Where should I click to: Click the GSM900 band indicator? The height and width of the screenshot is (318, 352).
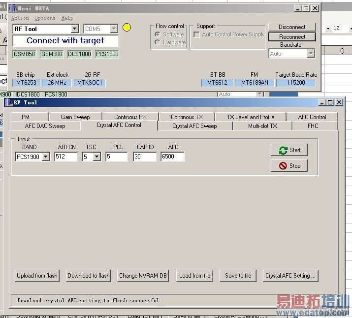52,54
